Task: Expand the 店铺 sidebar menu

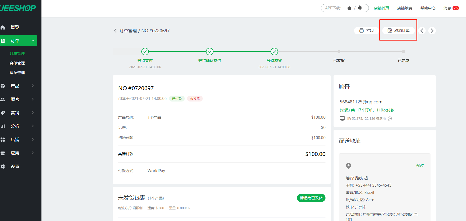Action: click(33, 139)
